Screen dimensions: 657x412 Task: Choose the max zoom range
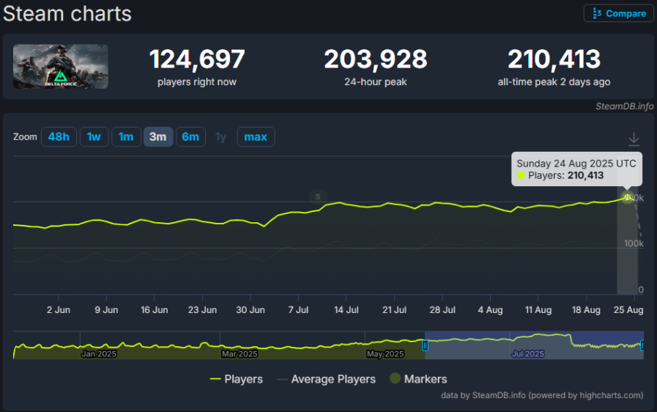[256, 137]
